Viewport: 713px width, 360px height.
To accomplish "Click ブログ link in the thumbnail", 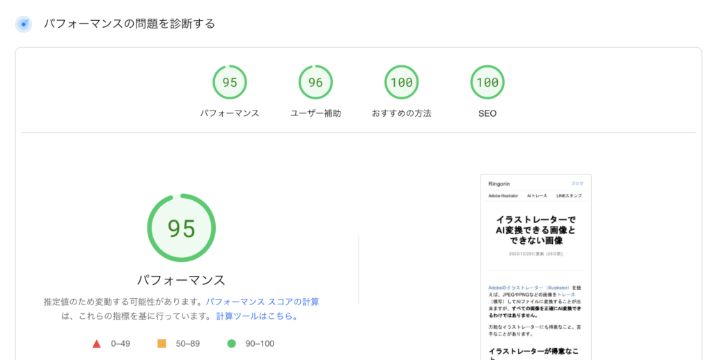I will coord(577,183).
